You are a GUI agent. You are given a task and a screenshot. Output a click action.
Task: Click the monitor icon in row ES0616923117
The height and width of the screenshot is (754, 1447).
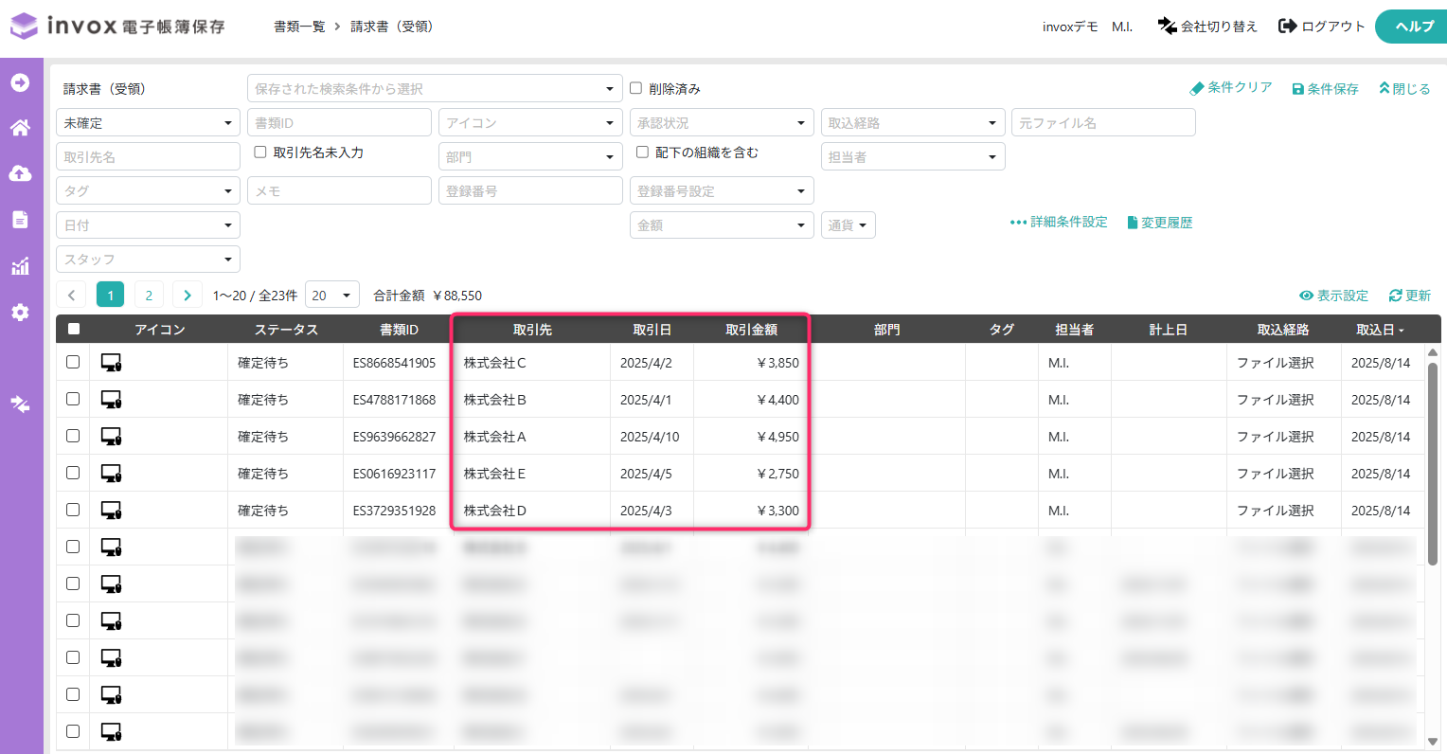tap(112, 474)
